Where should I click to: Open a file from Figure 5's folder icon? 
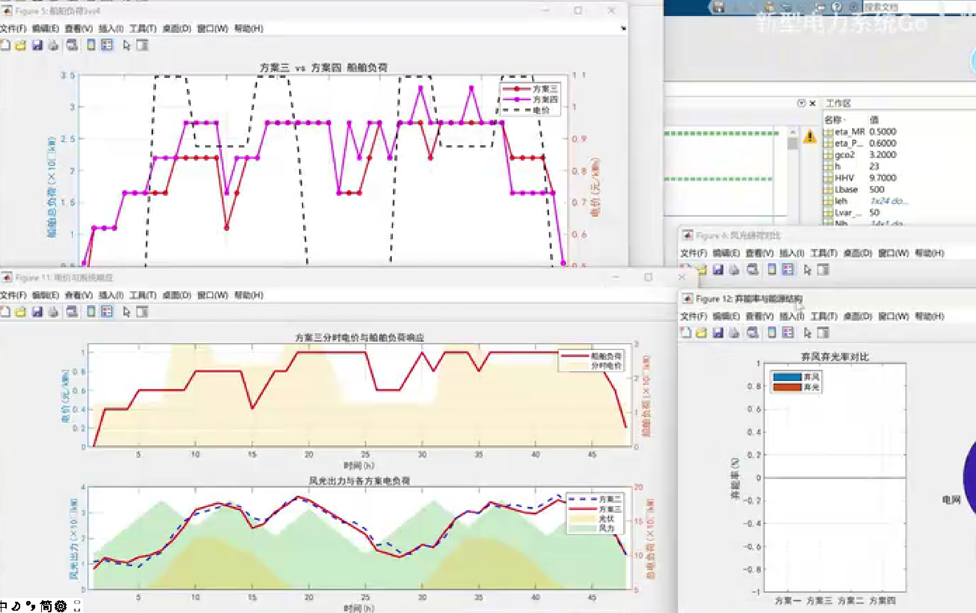20,45
